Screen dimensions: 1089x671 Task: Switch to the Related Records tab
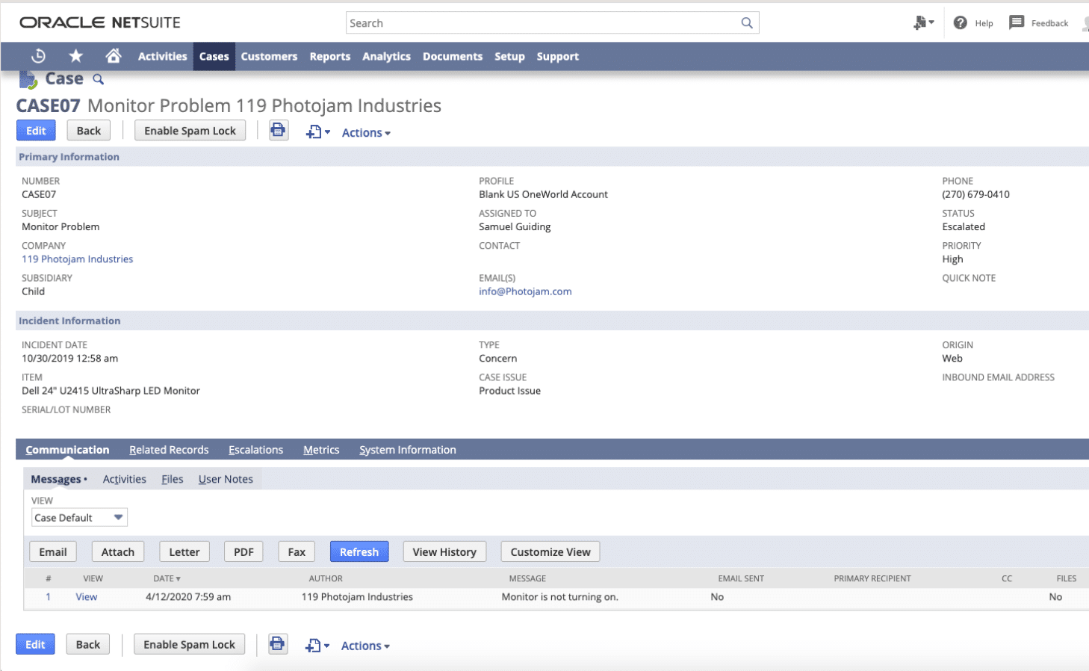(169, 449)
